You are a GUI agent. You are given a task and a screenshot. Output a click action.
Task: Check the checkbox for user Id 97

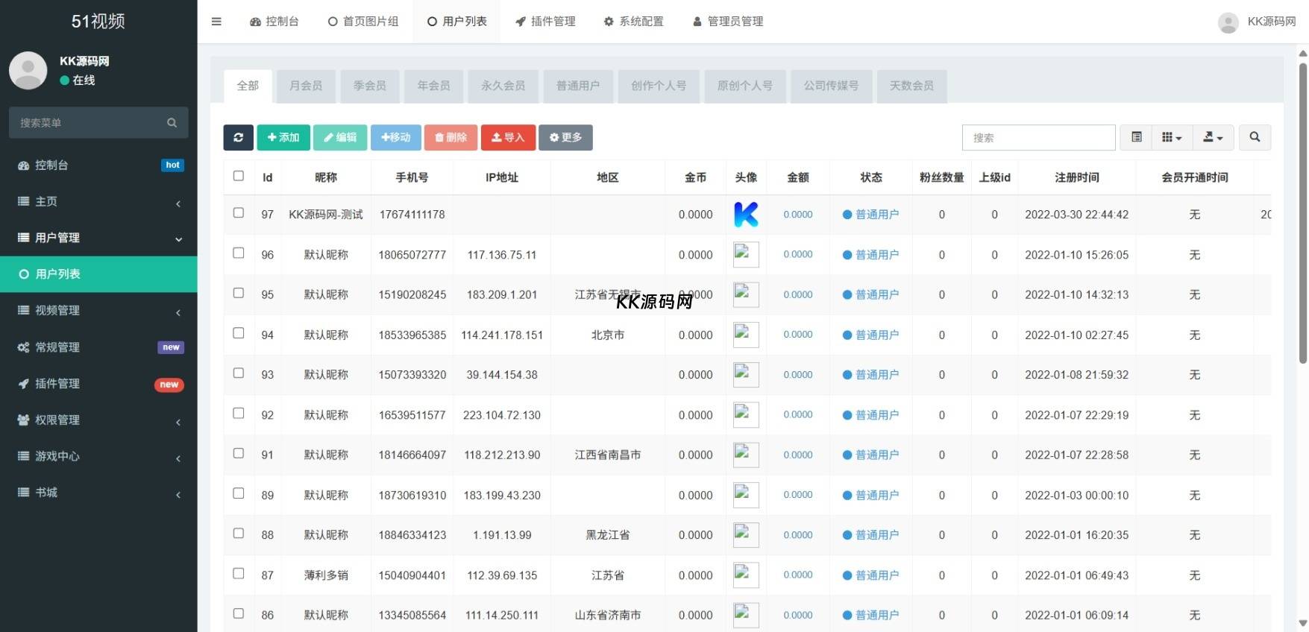click(239, 213)
